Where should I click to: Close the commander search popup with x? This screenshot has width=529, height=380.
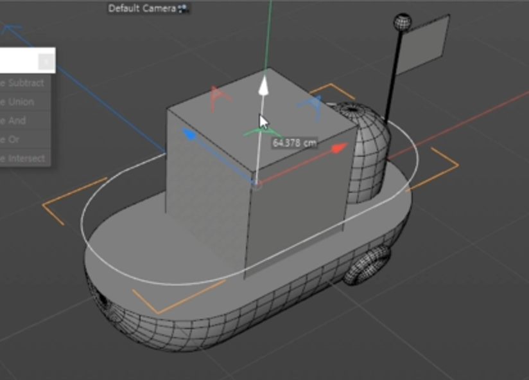46,62
